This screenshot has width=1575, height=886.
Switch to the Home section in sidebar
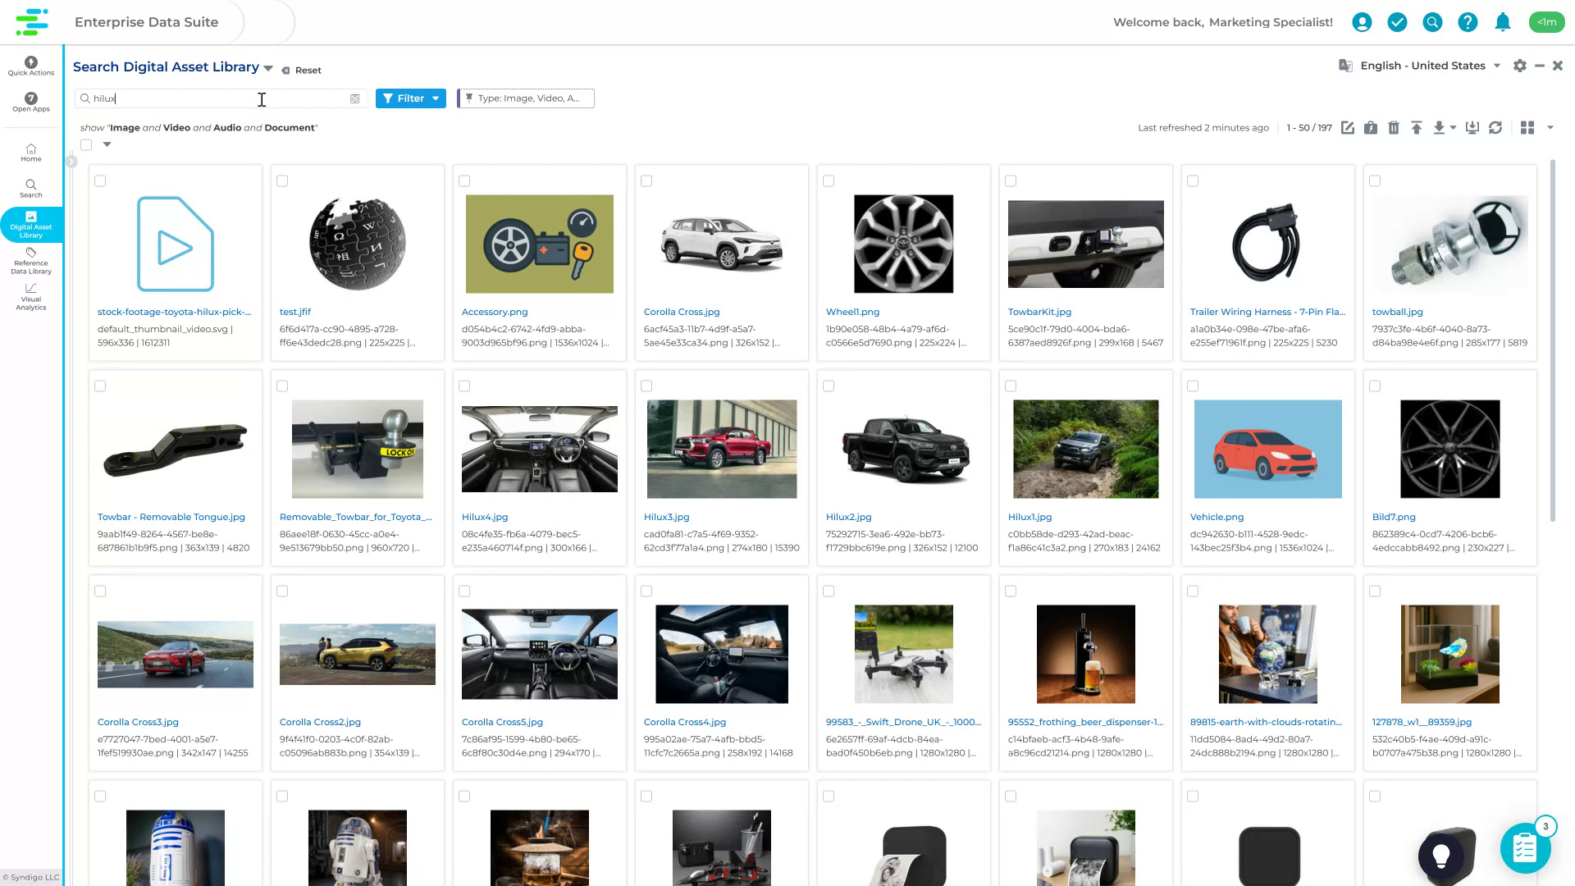pyautogui.click(x=30, y=153)
